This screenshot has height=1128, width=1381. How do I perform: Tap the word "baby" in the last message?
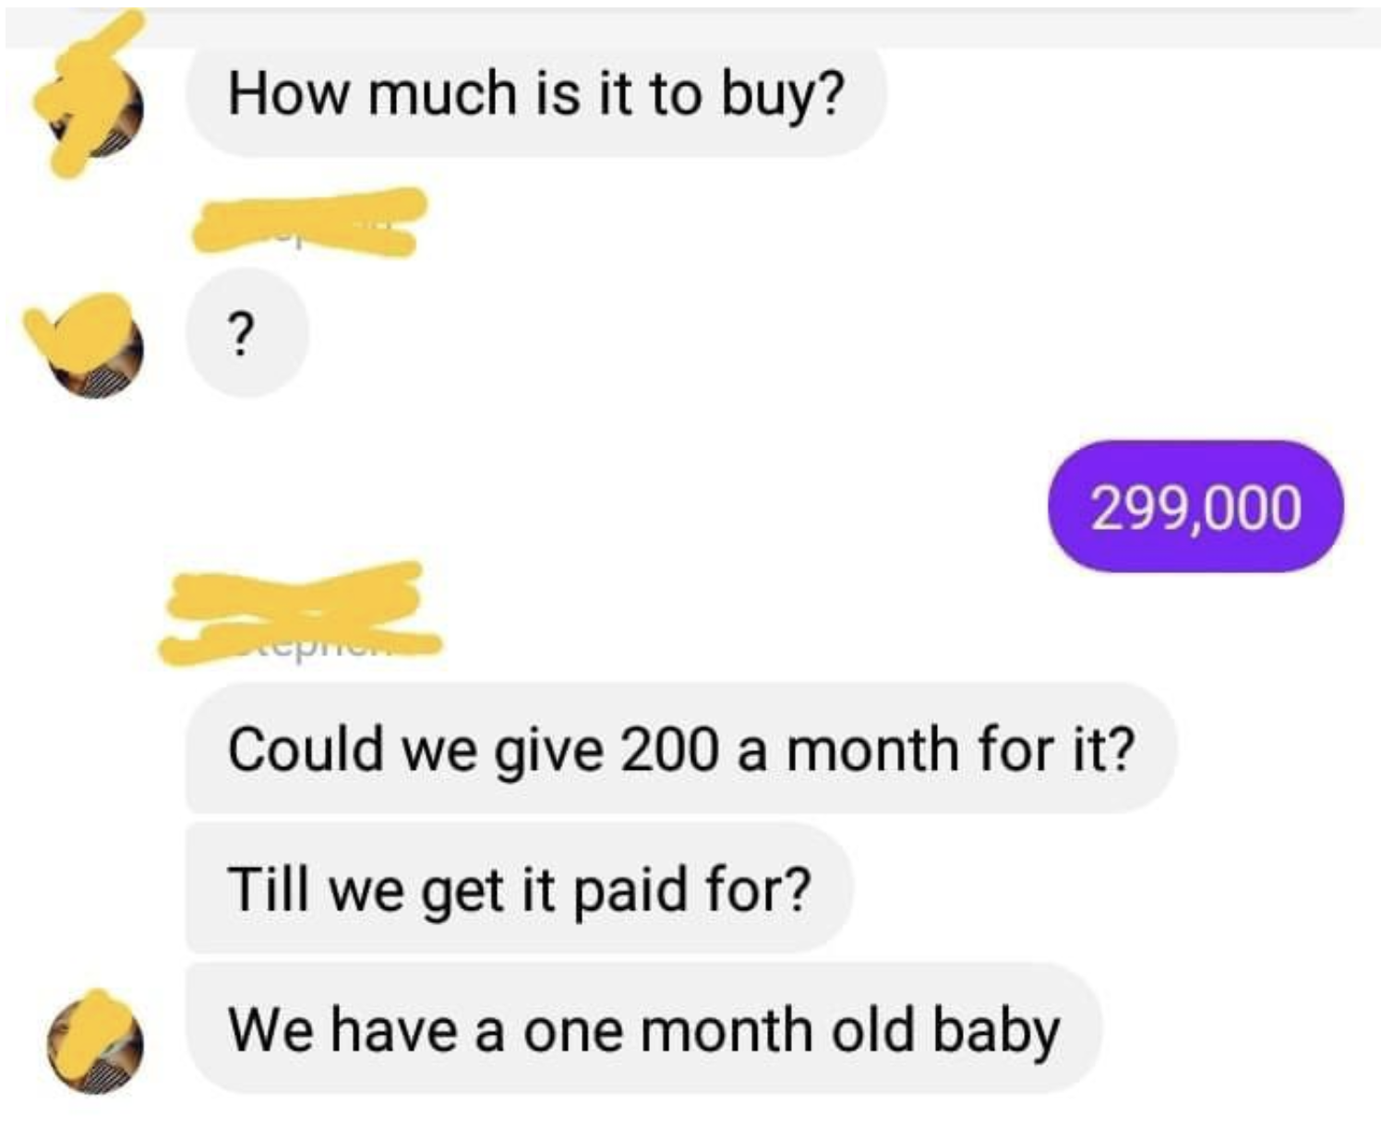(x=996, y=1031)
